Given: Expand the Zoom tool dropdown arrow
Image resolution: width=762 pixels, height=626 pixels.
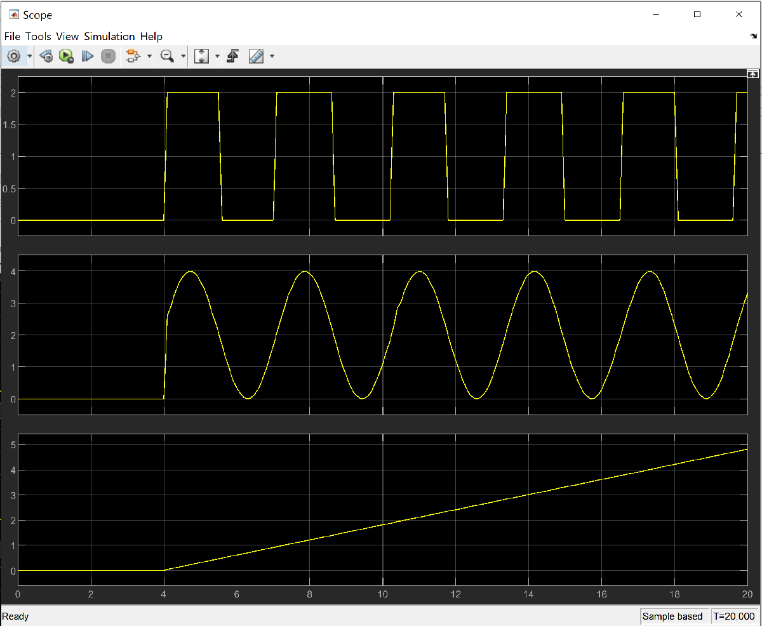Looking at the screenshot, I should click(x=184, y=57).
